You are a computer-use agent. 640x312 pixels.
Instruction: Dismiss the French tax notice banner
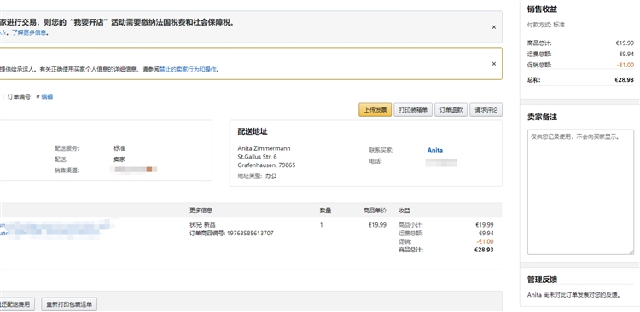(x=494, y=27)
